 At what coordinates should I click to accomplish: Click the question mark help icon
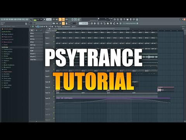point(124,19)
